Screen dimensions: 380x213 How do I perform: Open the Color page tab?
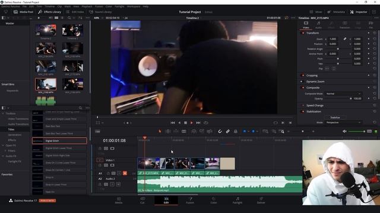tap(214, 200)
